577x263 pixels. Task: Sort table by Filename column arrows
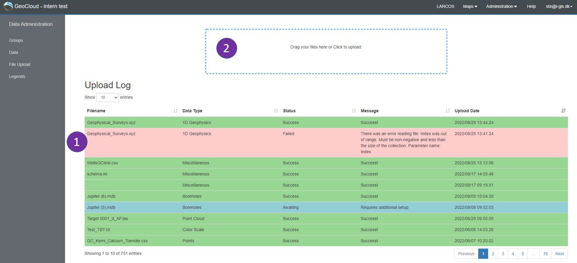pos(175,111)
